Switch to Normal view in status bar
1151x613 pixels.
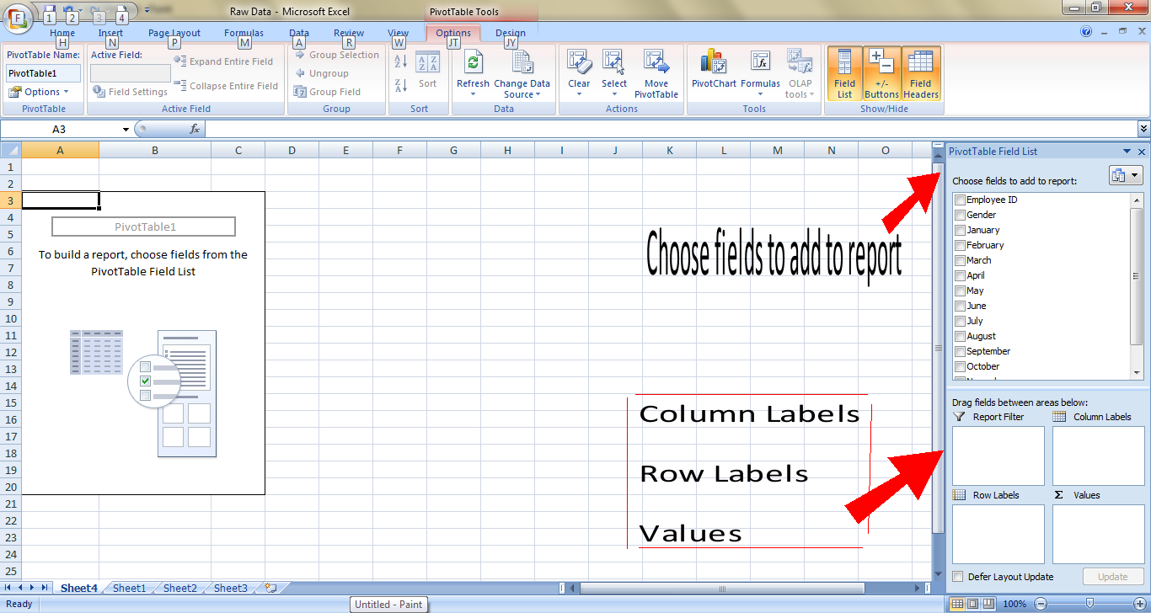[x=957, y=604]
